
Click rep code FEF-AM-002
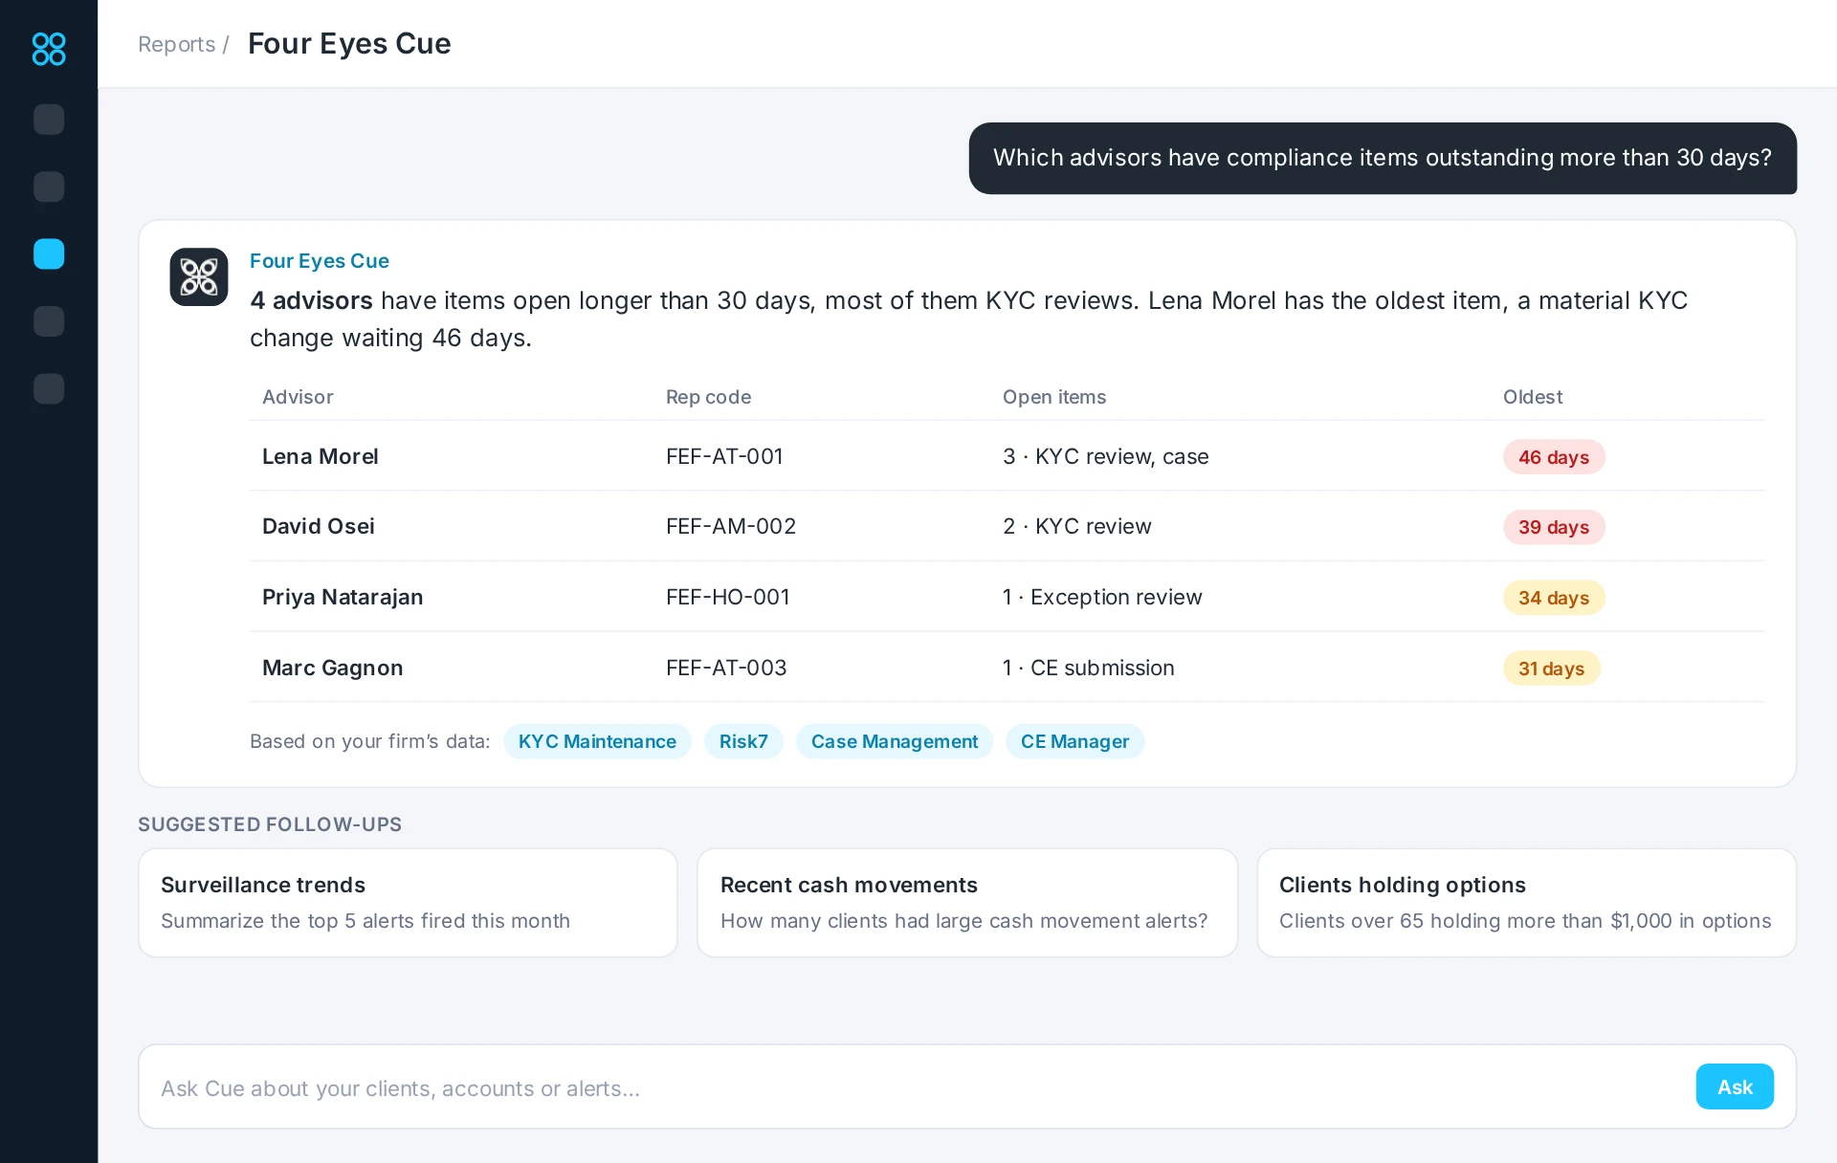[x=731, y=526]
